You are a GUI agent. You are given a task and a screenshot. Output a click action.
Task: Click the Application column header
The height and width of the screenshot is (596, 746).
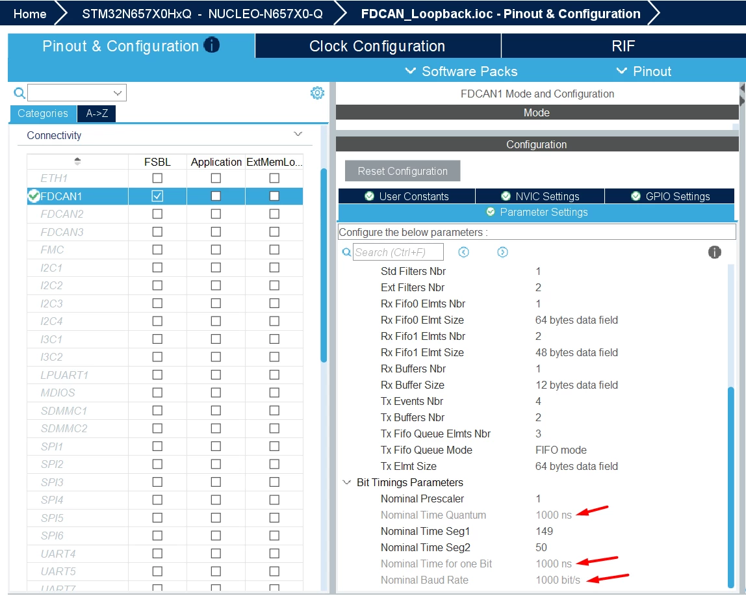[x=216, y=162]
